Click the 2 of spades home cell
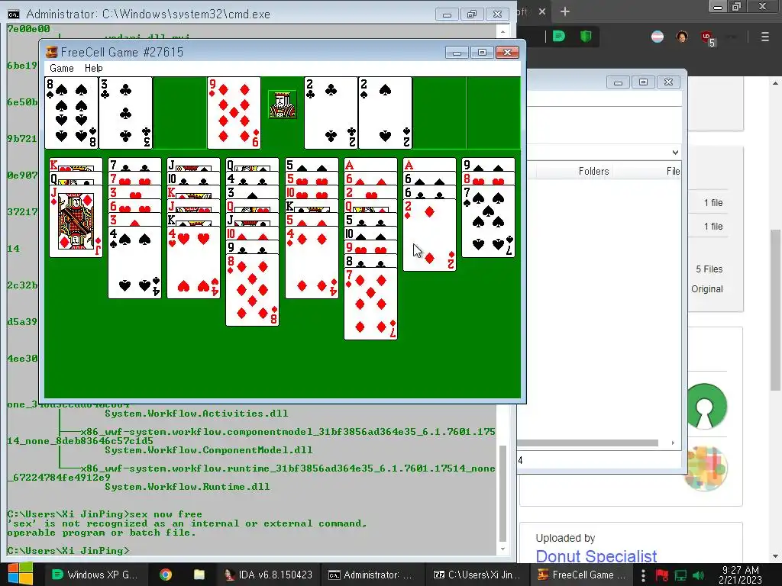 pyautogui.click(x=385, y=113)
